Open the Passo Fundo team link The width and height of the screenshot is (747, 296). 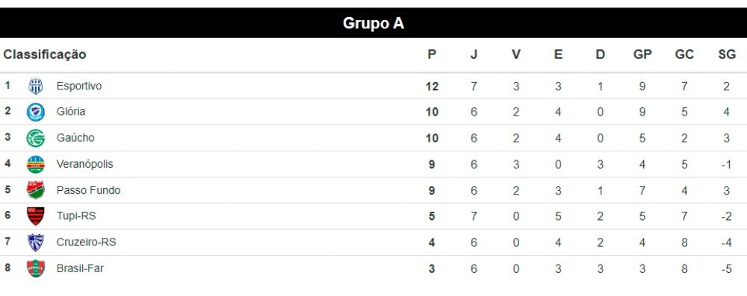click(89, 190)
